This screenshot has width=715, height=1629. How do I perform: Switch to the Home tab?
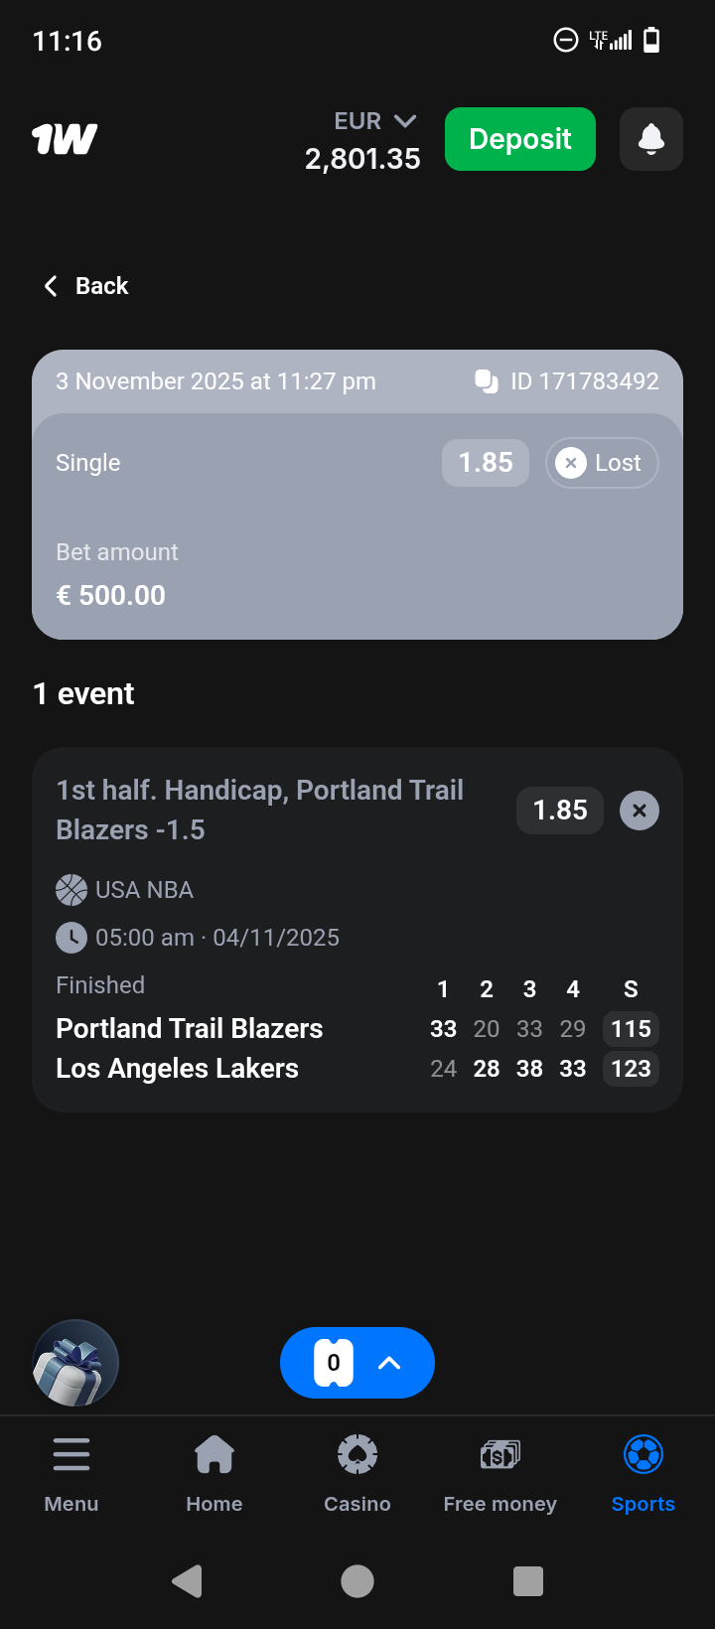(214, 1474)
